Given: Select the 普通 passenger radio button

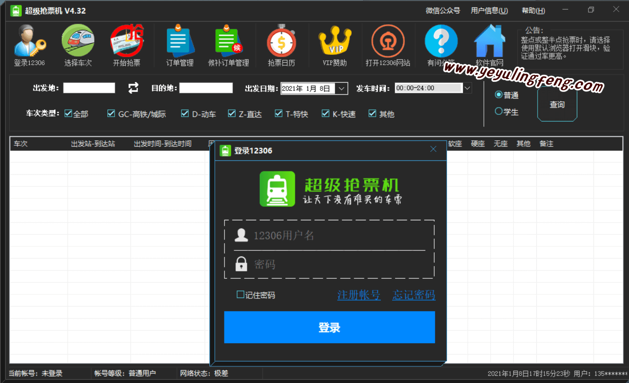Looking at the screenshot, I should click(x=499, y=95).
